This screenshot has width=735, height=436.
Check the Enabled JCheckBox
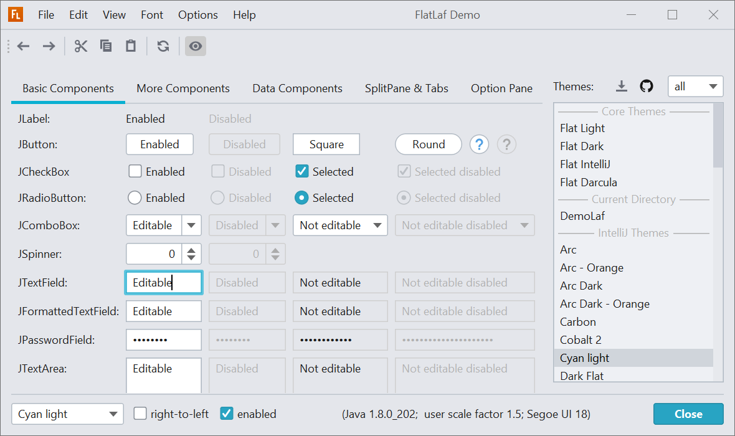pyautogui.click(x=135, y=171)
